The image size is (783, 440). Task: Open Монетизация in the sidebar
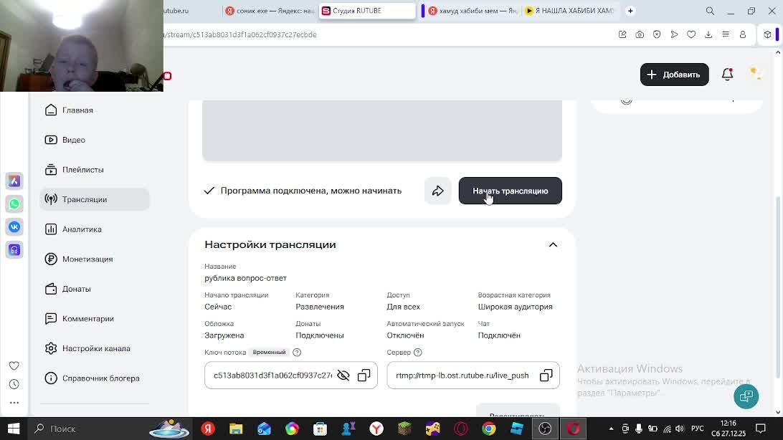pyautogui.click(x=95, y=259)
